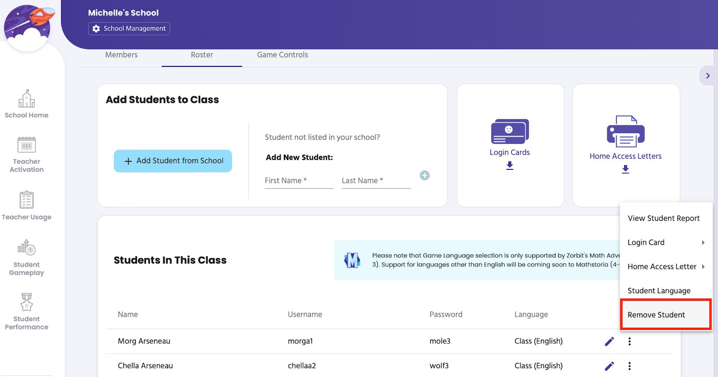Click the Mathstoria M icon in notice
Image resolution: width=718 pixels, height=377 pixels.
[x=352, y=260]
